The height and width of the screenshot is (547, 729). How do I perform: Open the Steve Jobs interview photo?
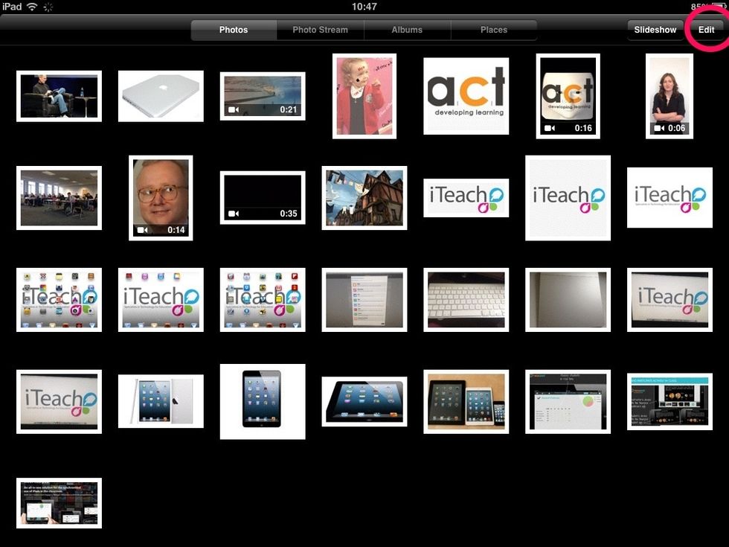click(59, 97)
